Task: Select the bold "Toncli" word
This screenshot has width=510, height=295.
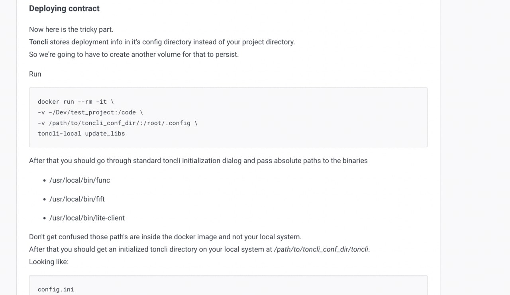Action: 38,42
